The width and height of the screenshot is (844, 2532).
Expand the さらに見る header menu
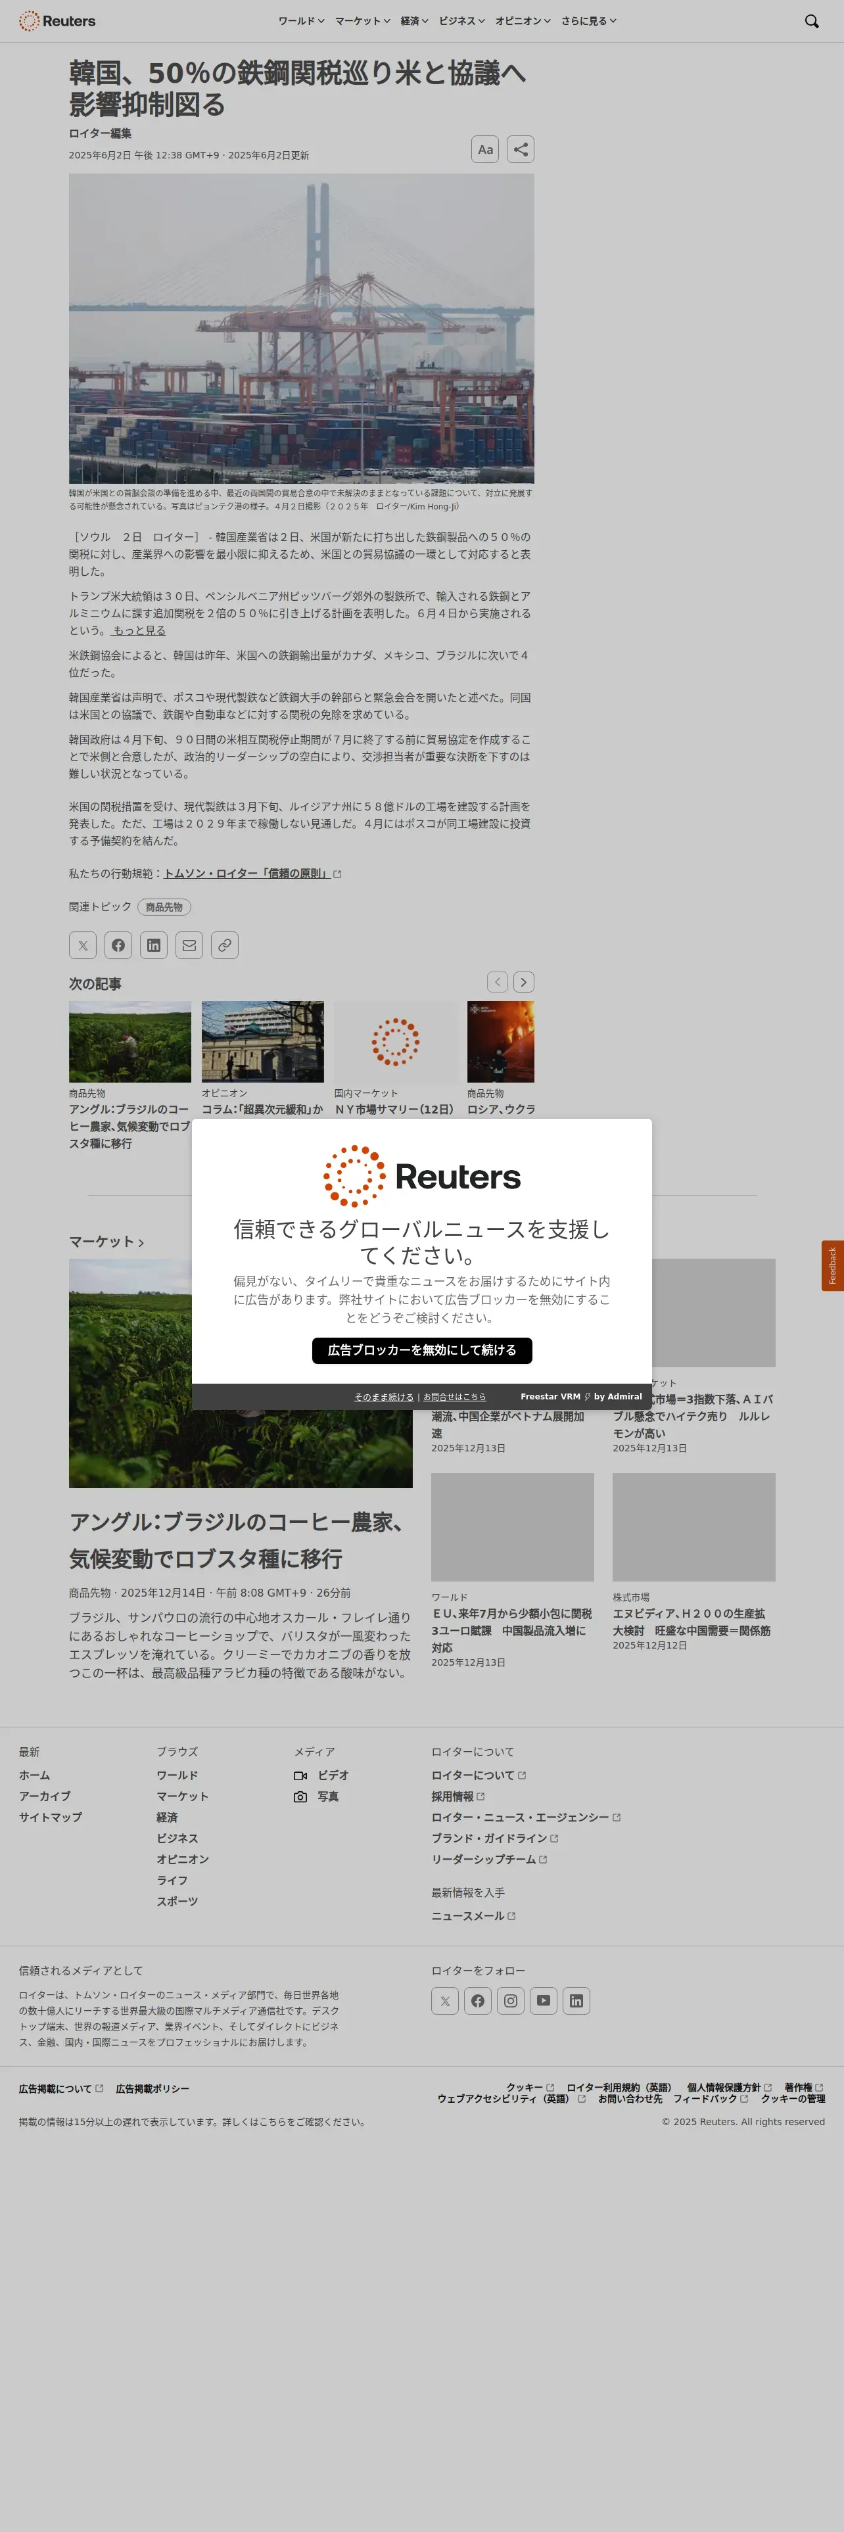pos(588,20)
